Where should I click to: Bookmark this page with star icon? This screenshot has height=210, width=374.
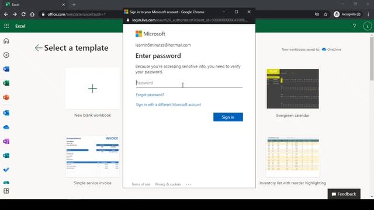[x=325, y=14]
